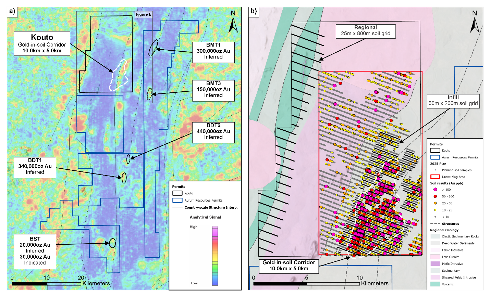Select the yellow 10 - 25 legend dot
Viewport: 490px width, 297px height.
[435, 210]
